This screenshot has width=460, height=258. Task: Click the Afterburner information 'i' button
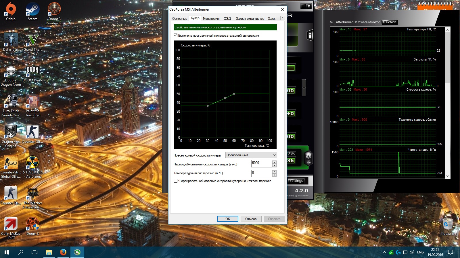point(310,35)
